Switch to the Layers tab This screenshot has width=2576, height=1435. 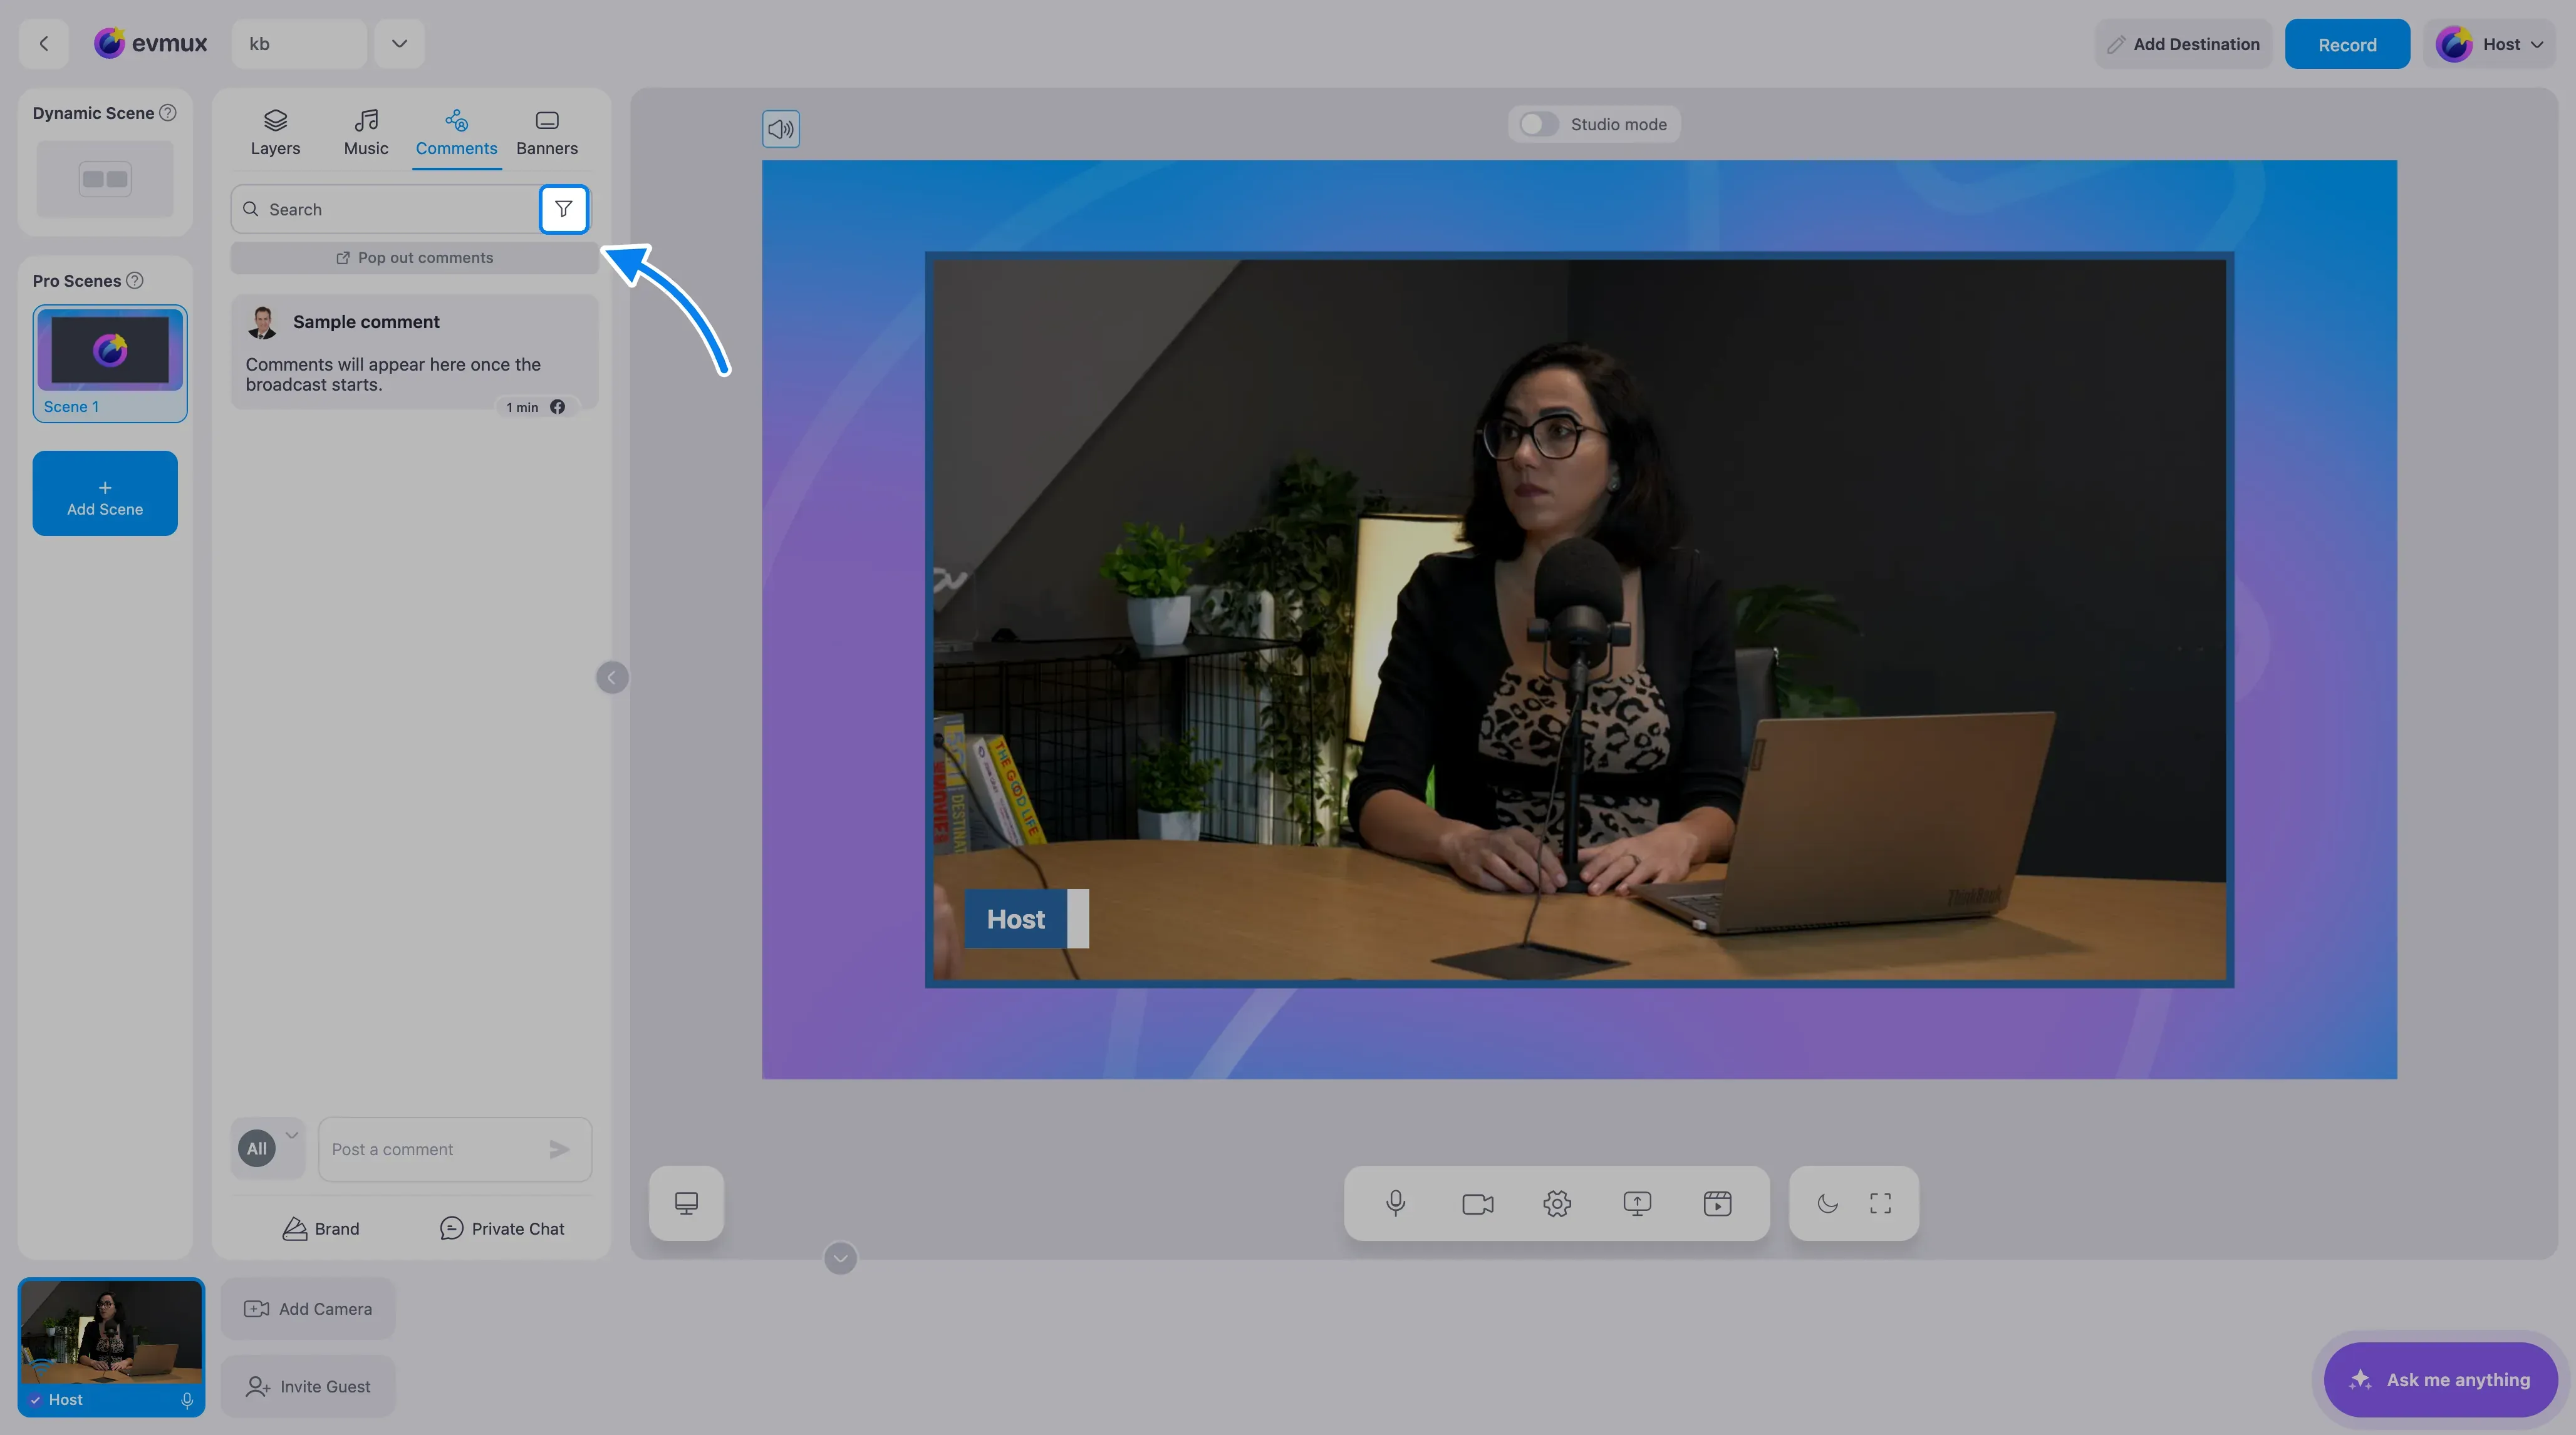[x=275, y=133]
